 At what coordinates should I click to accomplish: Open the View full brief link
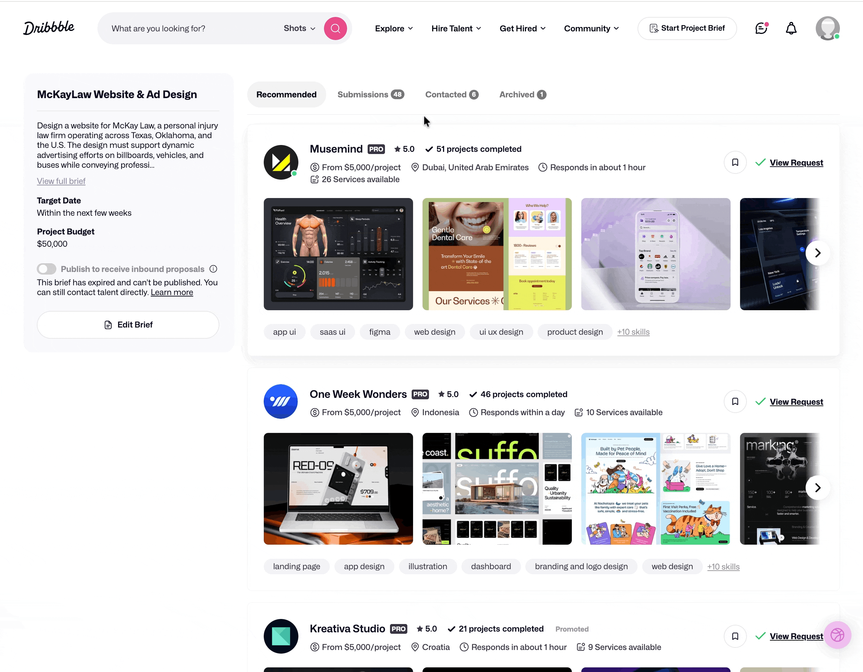point(61,181)
